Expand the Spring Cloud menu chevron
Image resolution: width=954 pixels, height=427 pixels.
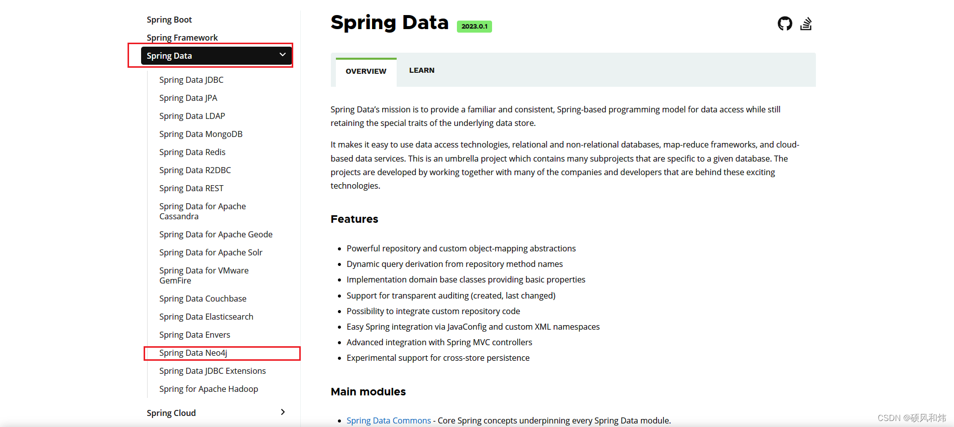coord(283,412)
